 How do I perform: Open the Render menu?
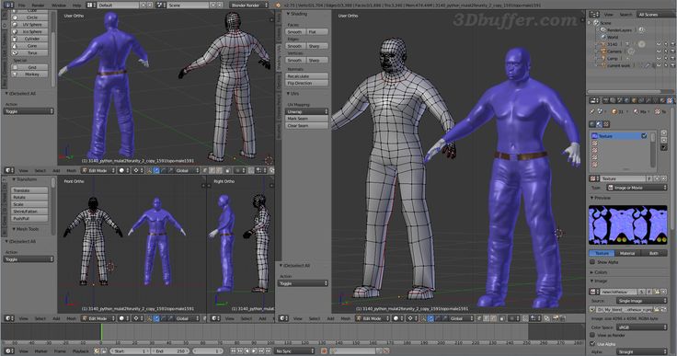click(x=38, y=6)
